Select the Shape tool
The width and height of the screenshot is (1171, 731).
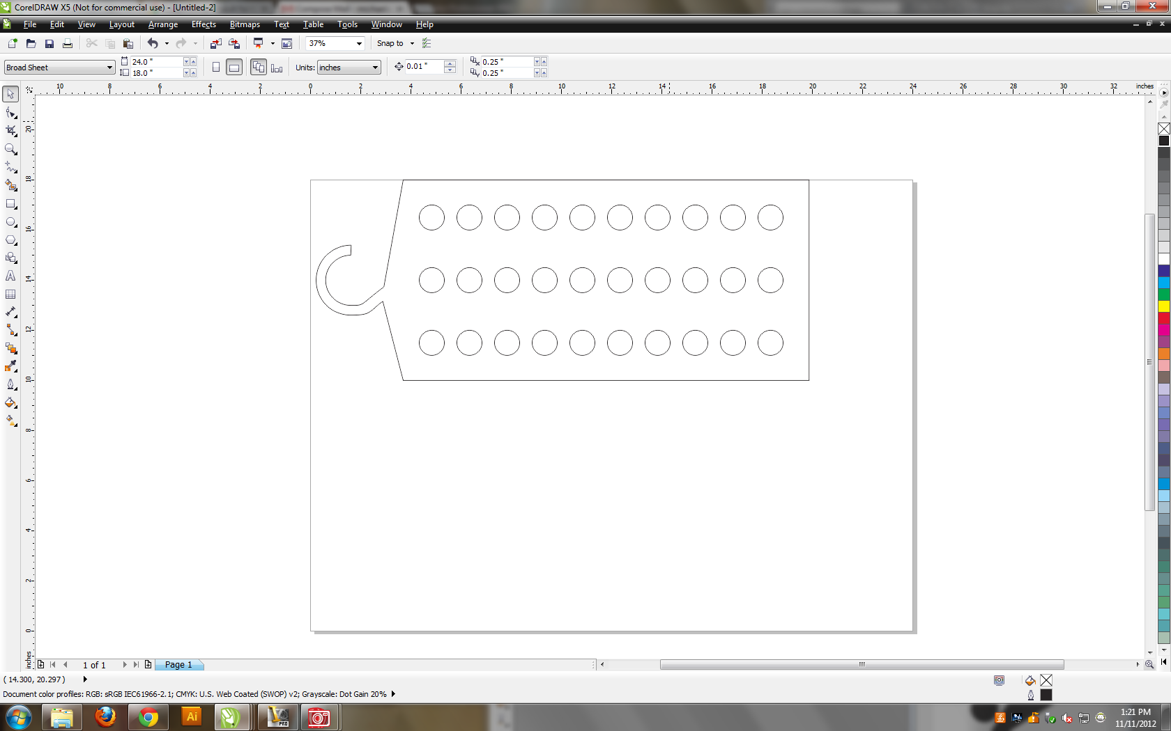pyautogui.click(x=10, y=113)
